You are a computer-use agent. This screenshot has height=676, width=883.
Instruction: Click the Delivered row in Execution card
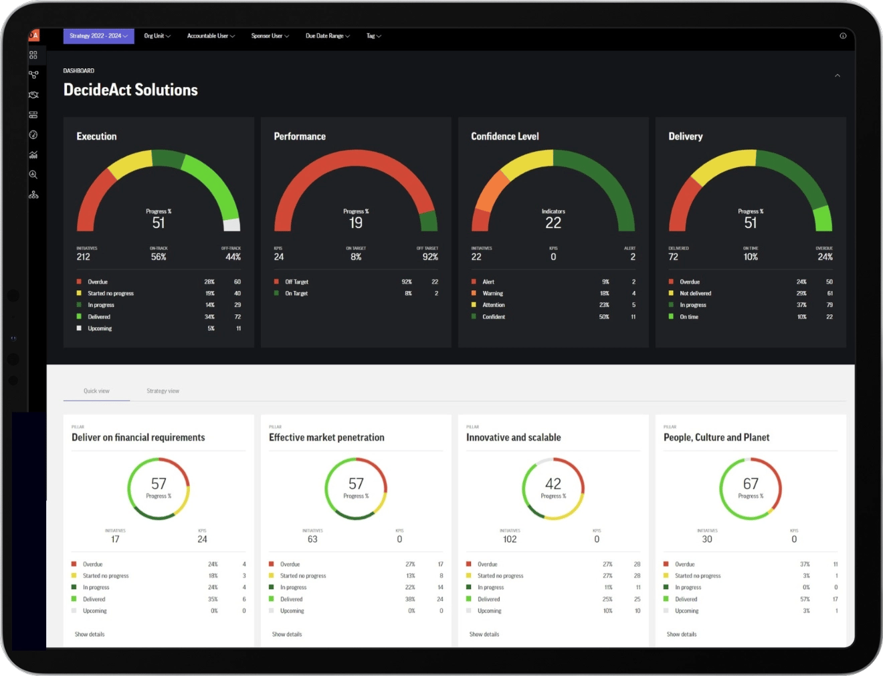pyautogui.click(x=159, y=317)
